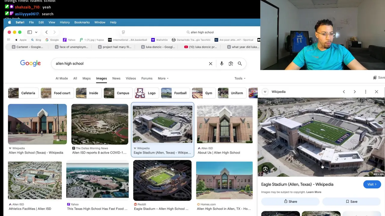Image resolution: width=385 pixels, height=216 pixels.
Task: Switch to the News results tab
Action: pos(116,78)
